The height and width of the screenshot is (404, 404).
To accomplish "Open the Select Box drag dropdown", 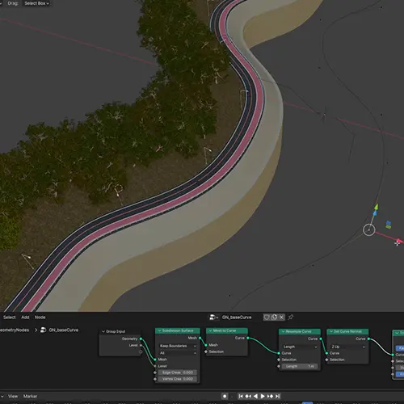I will (36, 3).
